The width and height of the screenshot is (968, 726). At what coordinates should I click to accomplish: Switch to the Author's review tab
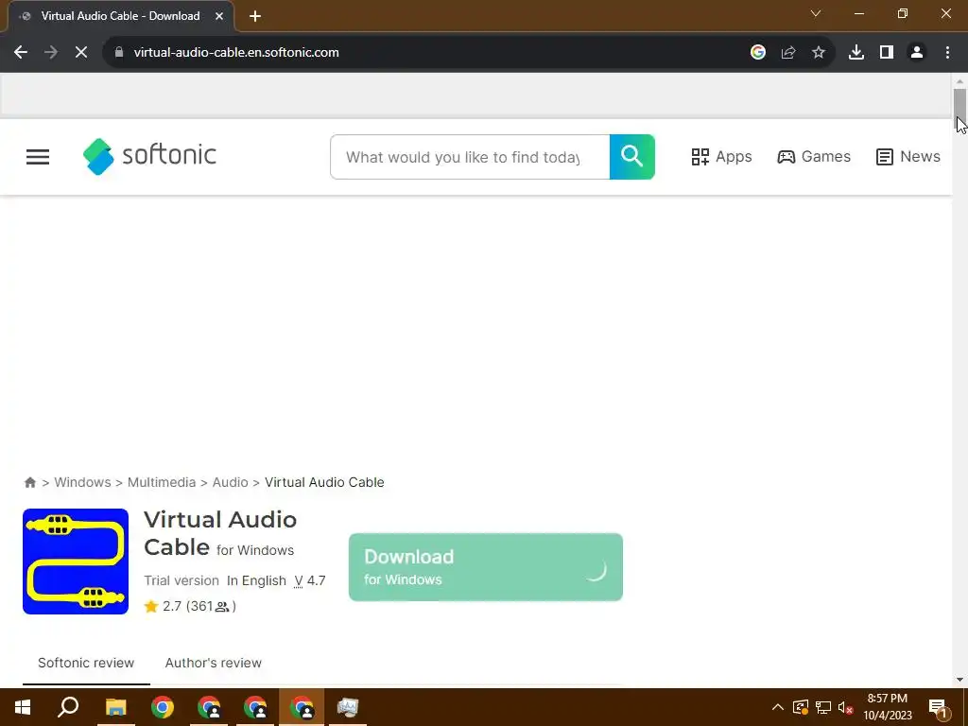tap(213, 663)
